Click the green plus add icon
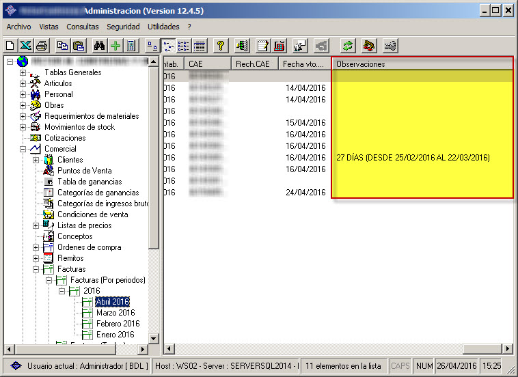The height and width of the screenshot is (377, 518). coord(115,46)
